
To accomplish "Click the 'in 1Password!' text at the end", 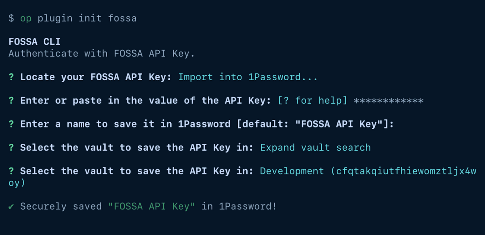I will point(239,206).
